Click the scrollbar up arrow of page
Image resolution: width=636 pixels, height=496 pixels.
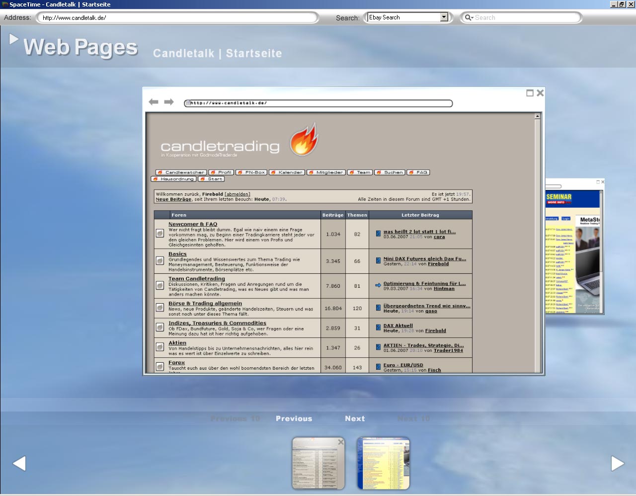click(537, 116)
